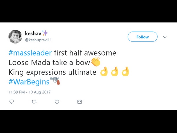Screen dimensions: 177x133
Task: Like the tweet with the heart icon
Action: (57, 102)
